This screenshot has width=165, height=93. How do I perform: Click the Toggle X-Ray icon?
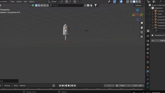tap(128, 2)
